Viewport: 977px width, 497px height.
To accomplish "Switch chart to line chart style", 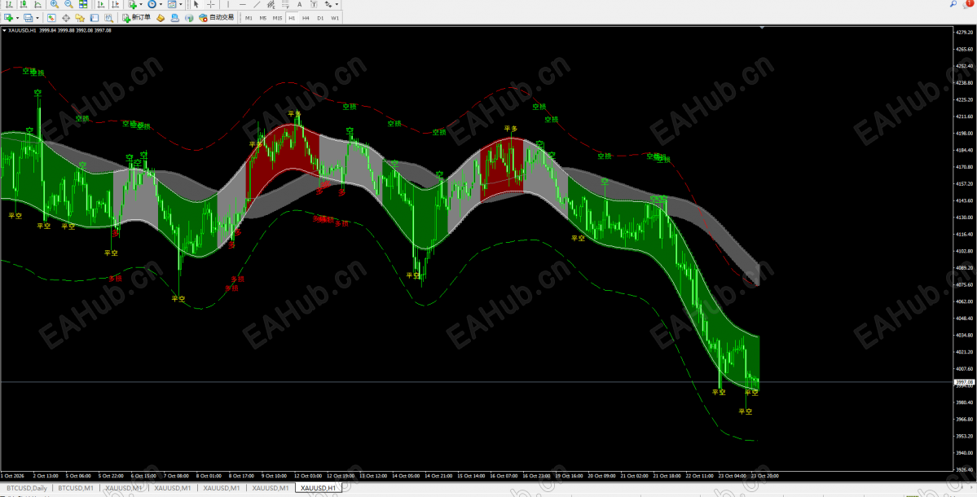I will [37, 4].
